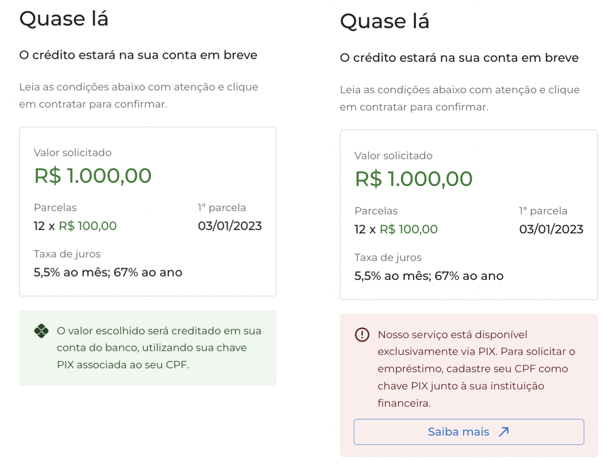The image size is (611, 466).
Task: Click the Quase lá heading on the left screen
Action: (64, 19)
